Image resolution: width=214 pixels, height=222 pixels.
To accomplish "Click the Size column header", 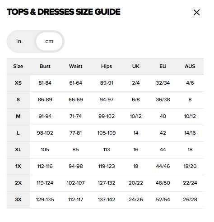I will 18,66.
